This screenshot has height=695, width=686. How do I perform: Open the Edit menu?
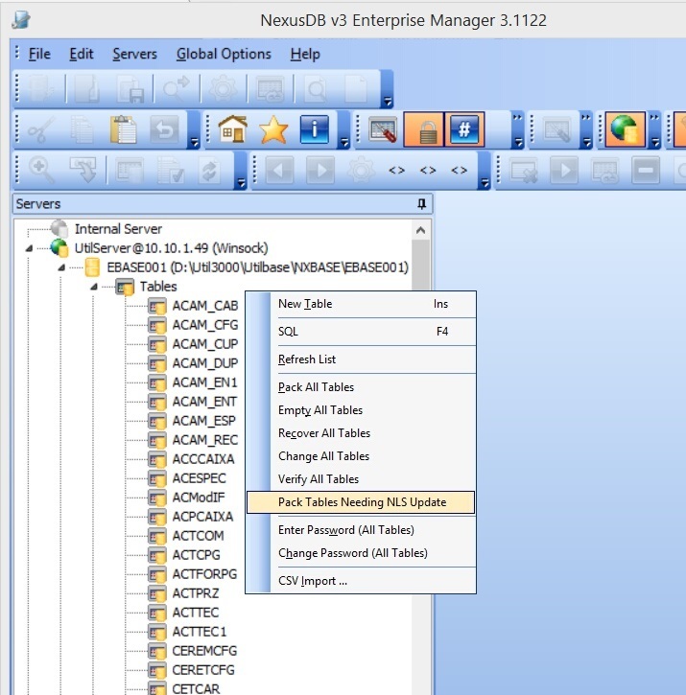82,54
